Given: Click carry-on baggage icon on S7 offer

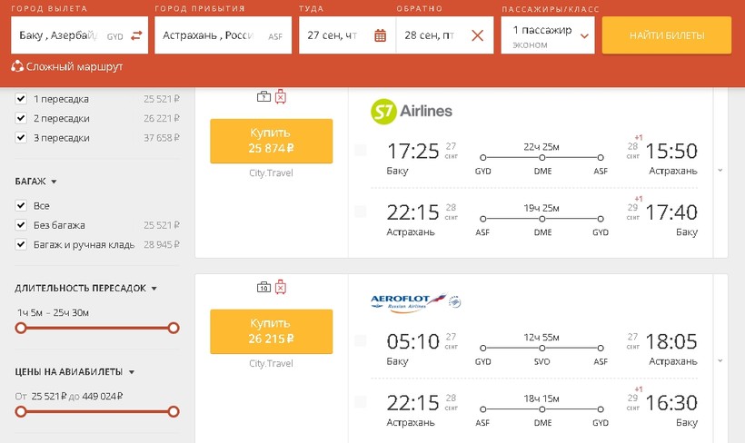Looking at the screenshot, I should [263, 96].
